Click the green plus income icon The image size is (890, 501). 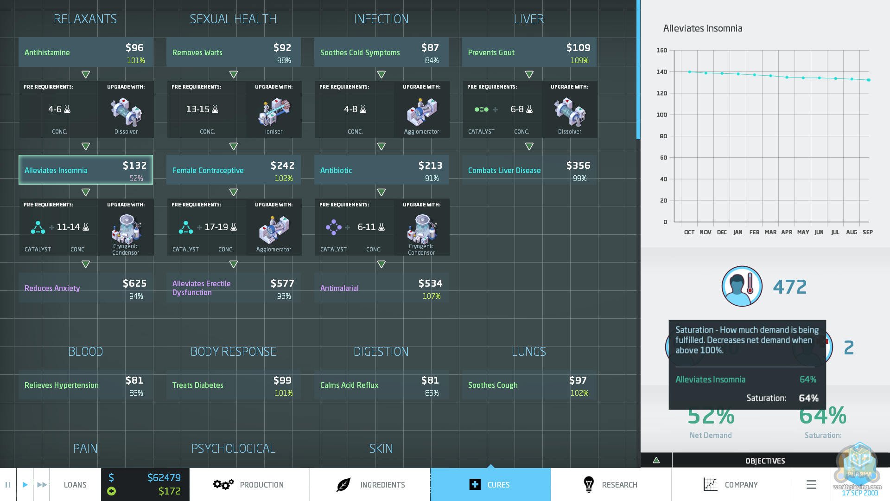coord(111,491)
